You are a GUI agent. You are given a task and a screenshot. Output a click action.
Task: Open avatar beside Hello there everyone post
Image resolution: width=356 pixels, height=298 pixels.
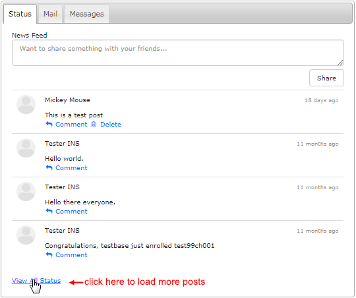(x=26, y=191)
